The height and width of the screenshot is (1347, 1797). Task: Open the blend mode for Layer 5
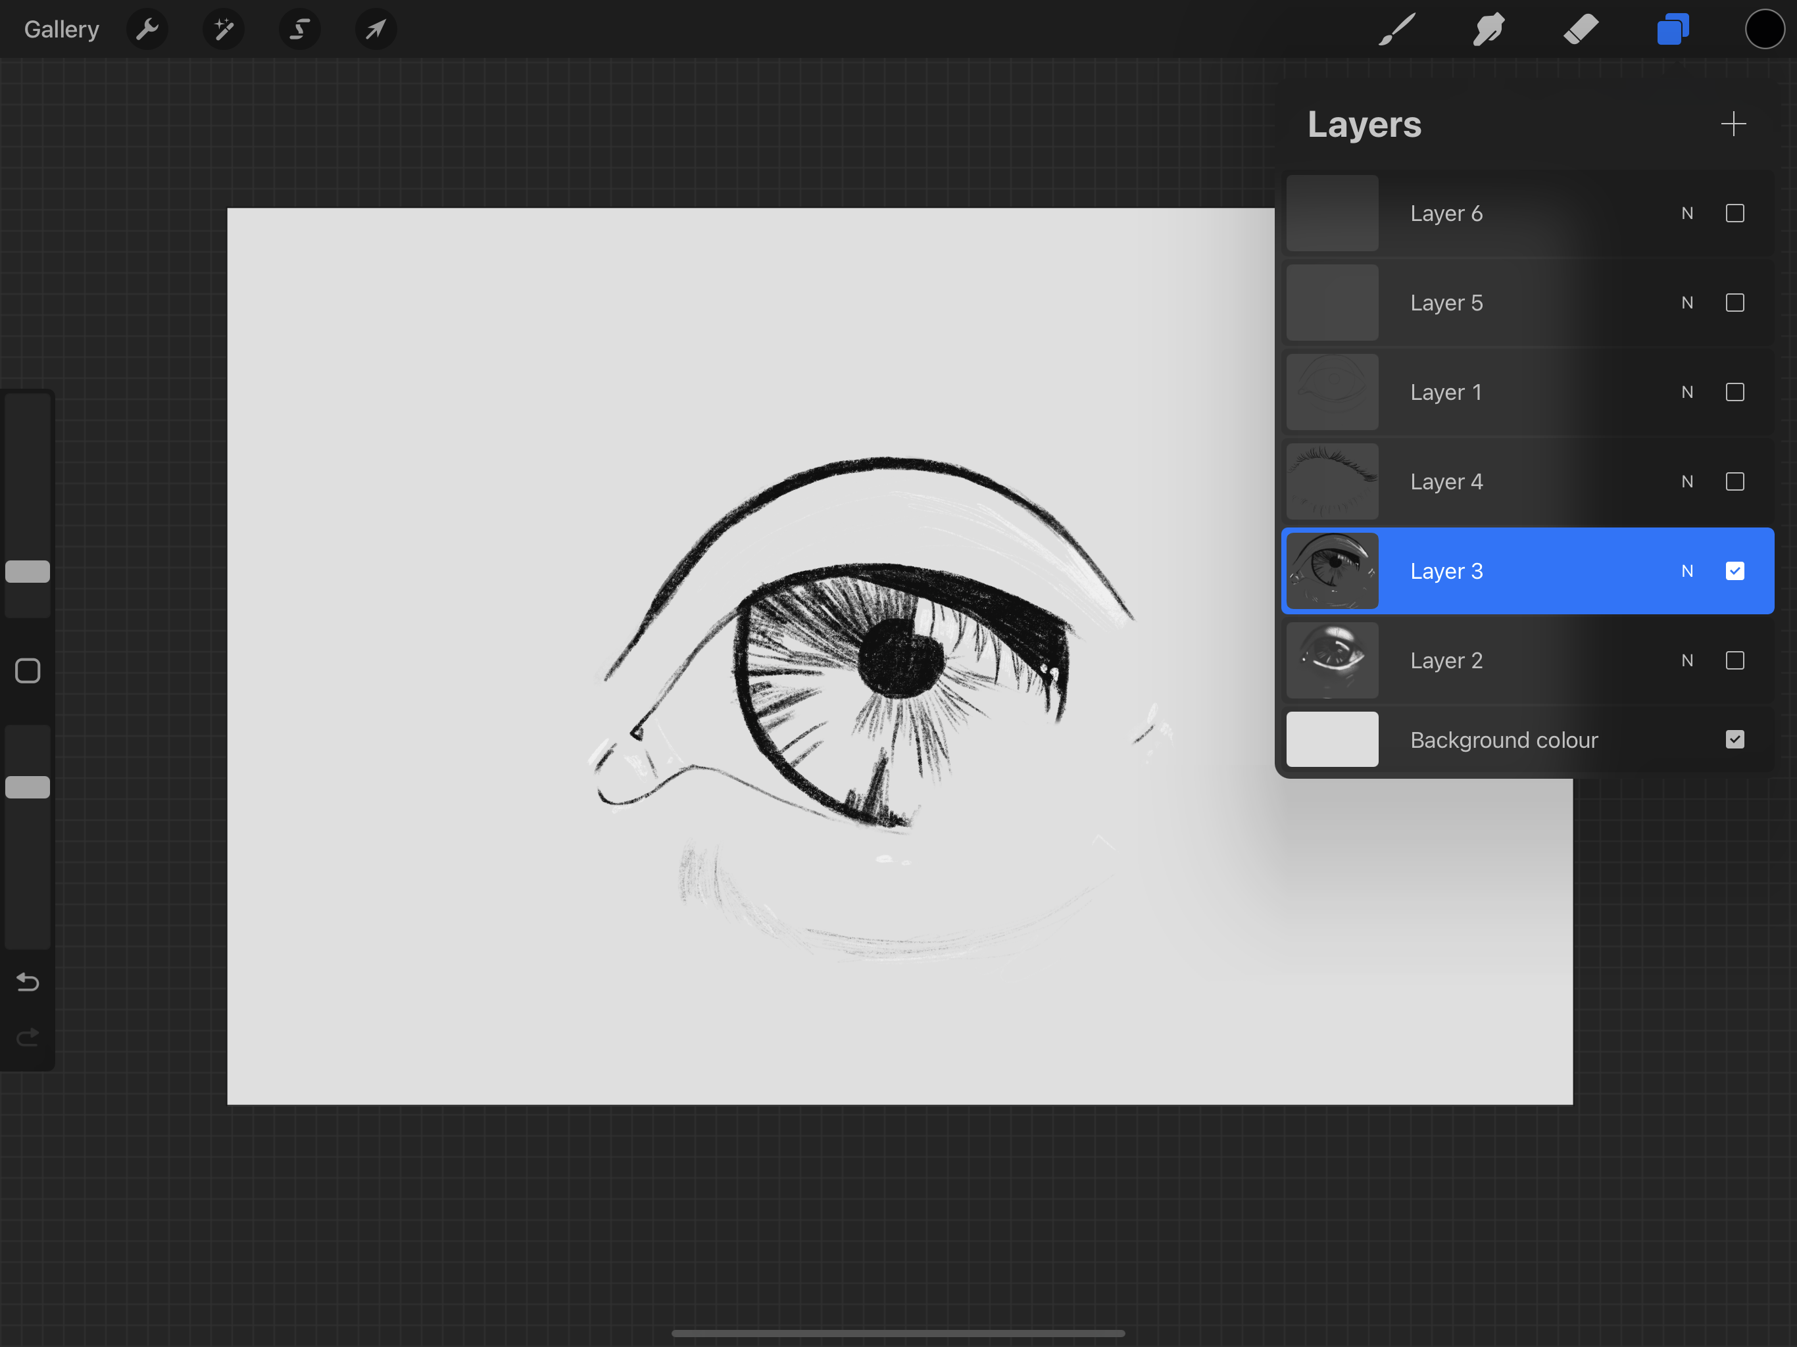(x=1687, y=303)
